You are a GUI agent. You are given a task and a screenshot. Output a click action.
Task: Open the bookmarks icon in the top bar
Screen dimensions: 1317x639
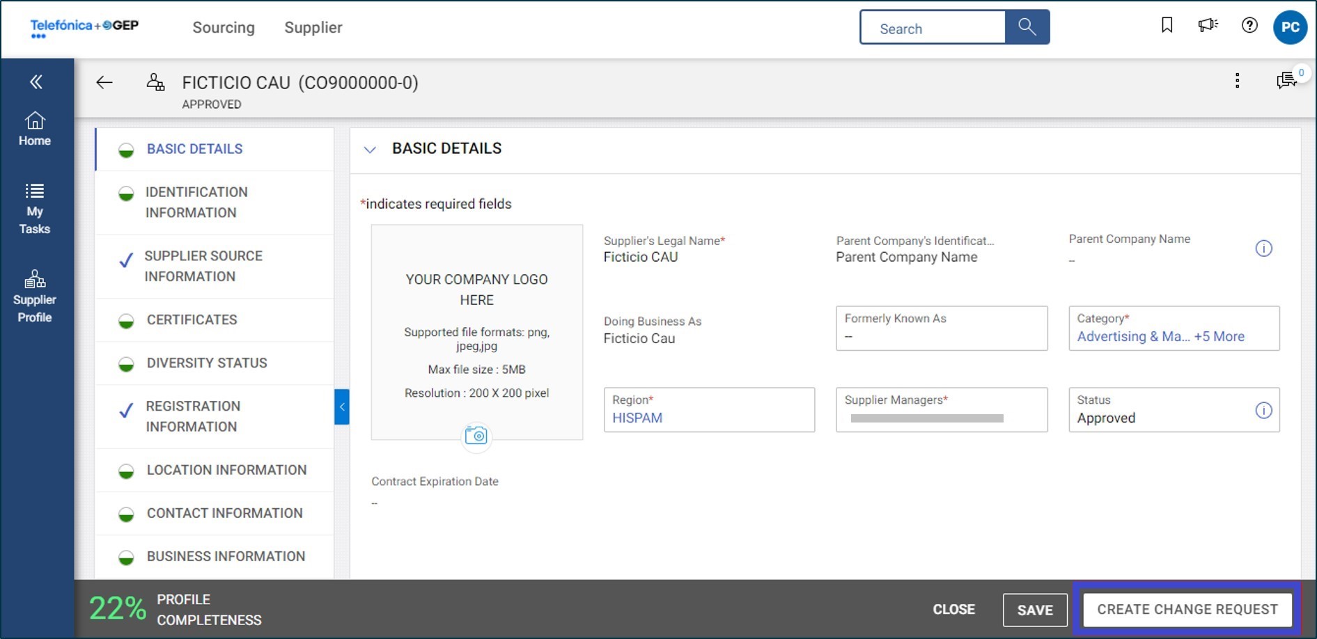[x=1167, y=25]
